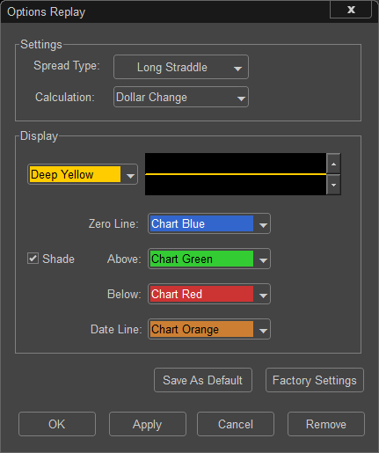
Task: Open Above shade color dropdown arrow
Action: [263, 259]
